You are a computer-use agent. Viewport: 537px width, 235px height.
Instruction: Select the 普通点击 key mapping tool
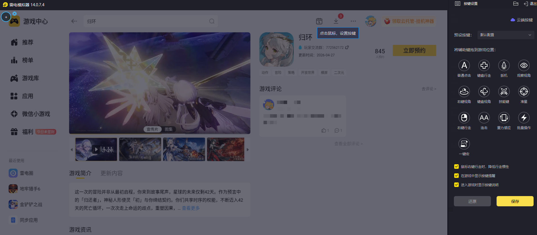pos(464,66)
